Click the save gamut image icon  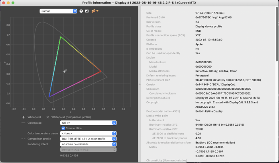86,11
